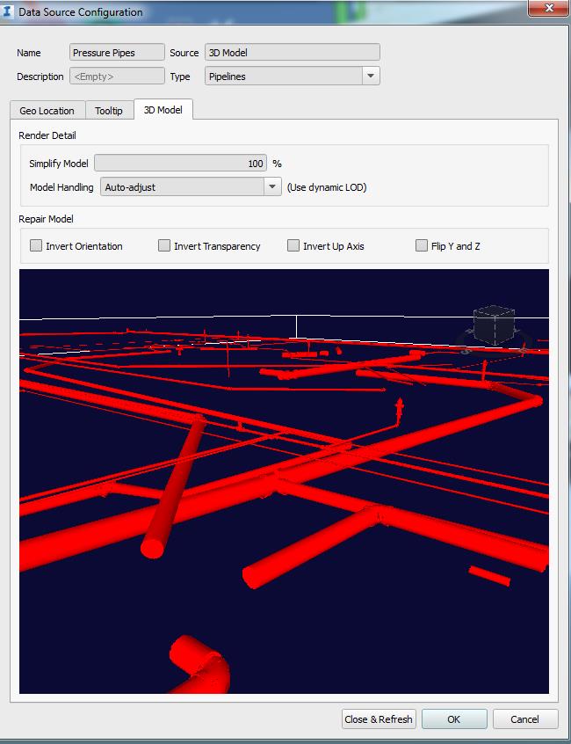The height and width of the screenshot is (744, 571).
Task: Click the Name field containing Pressure Pipes
Action: point(117,52)
